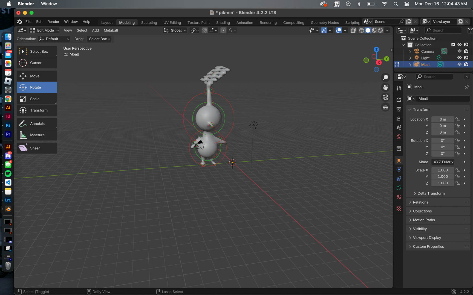
Task: Switch to the Sculpting workspace tab
Action: point(149,23)
